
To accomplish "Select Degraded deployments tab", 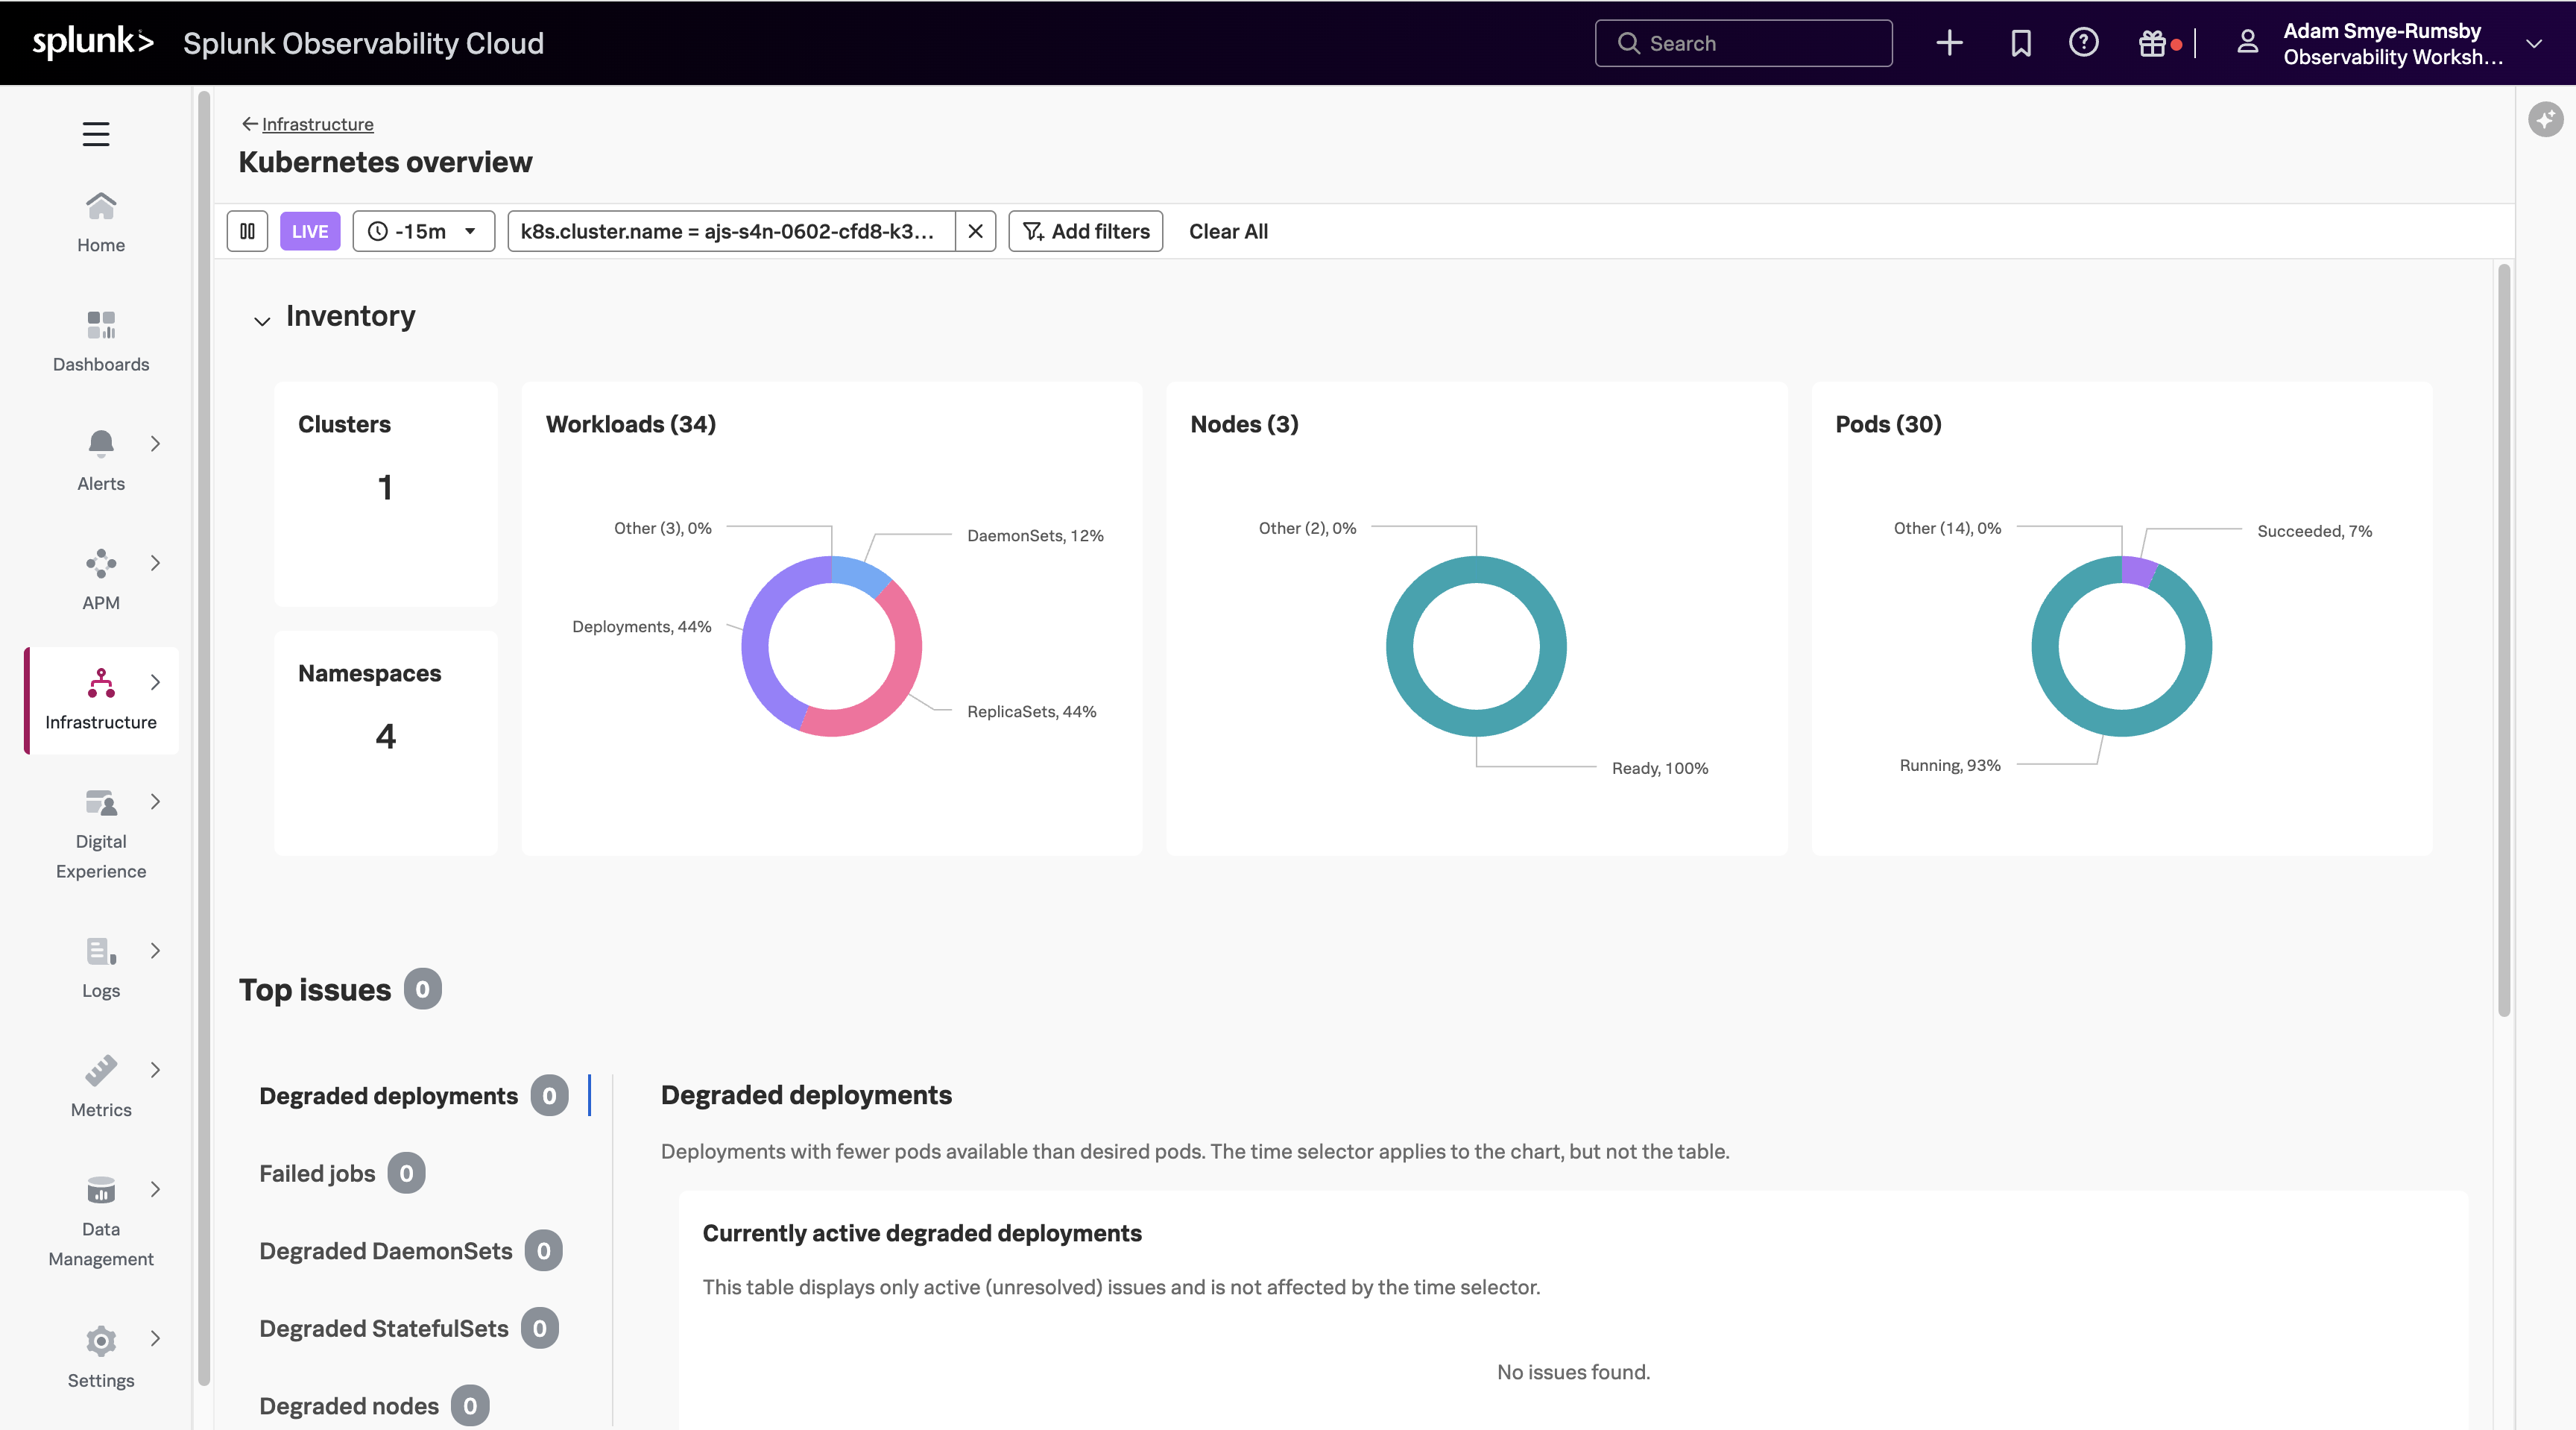I will [413, 1096].
